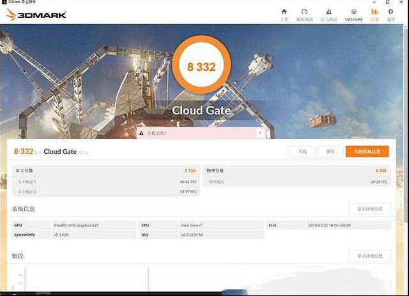
Task: Click orange Compare Online Results button
Action: point(367,152)
